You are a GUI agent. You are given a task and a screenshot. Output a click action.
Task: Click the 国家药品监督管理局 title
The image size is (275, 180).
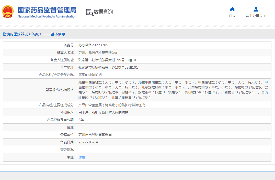coord(47,10)
